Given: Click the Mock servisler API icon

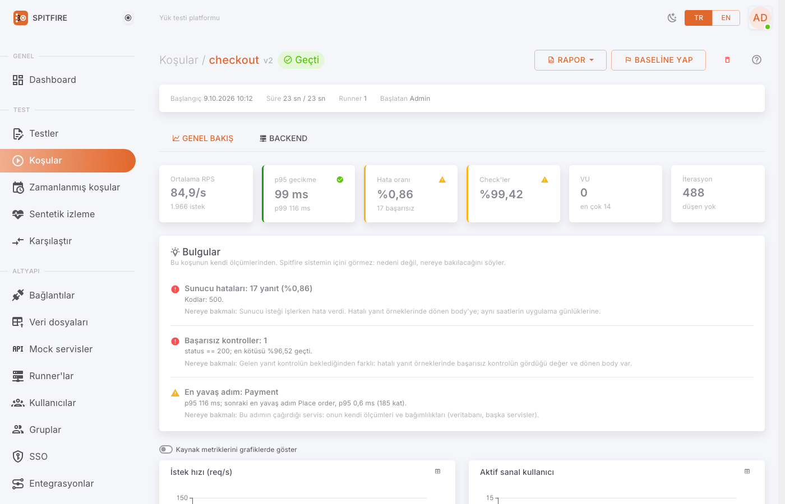Looking at the screenshot, I should coord(18,349).
